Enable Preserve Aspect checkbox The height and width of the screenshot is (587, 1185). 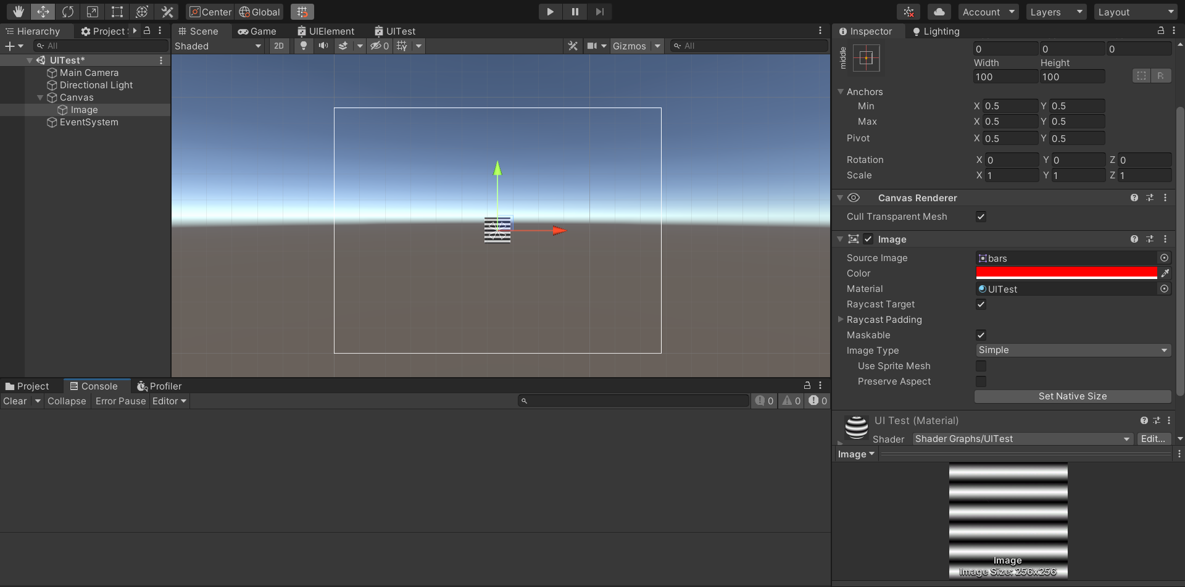click(x=981, y=381)
